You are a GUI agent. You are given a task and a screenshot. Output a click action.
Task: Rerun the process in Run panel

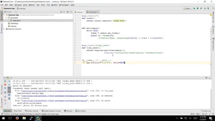tap(5, 81)
